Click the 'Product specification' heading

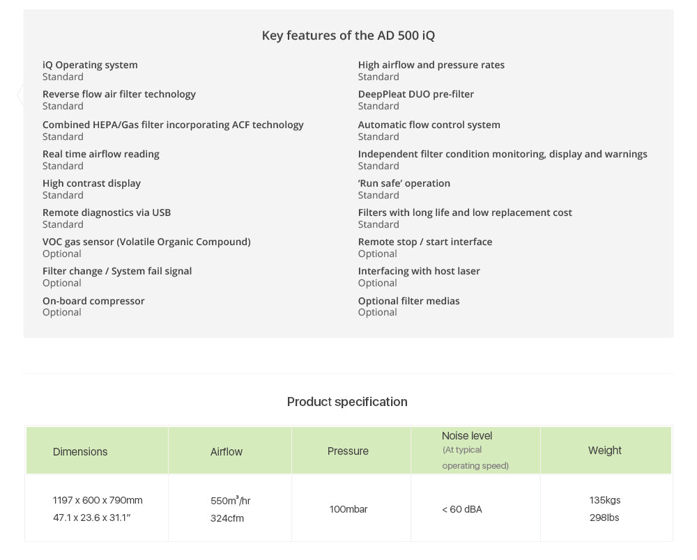(347, 402)
